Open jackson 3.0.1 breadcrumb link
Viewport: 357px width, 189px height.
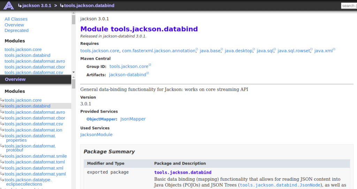click(x=37, y=6)
